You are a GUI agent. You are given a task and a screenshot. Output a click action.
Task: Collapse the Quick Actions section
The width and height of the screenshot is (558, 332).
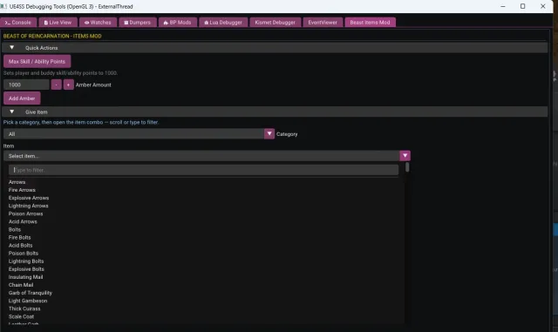[11, 48]
